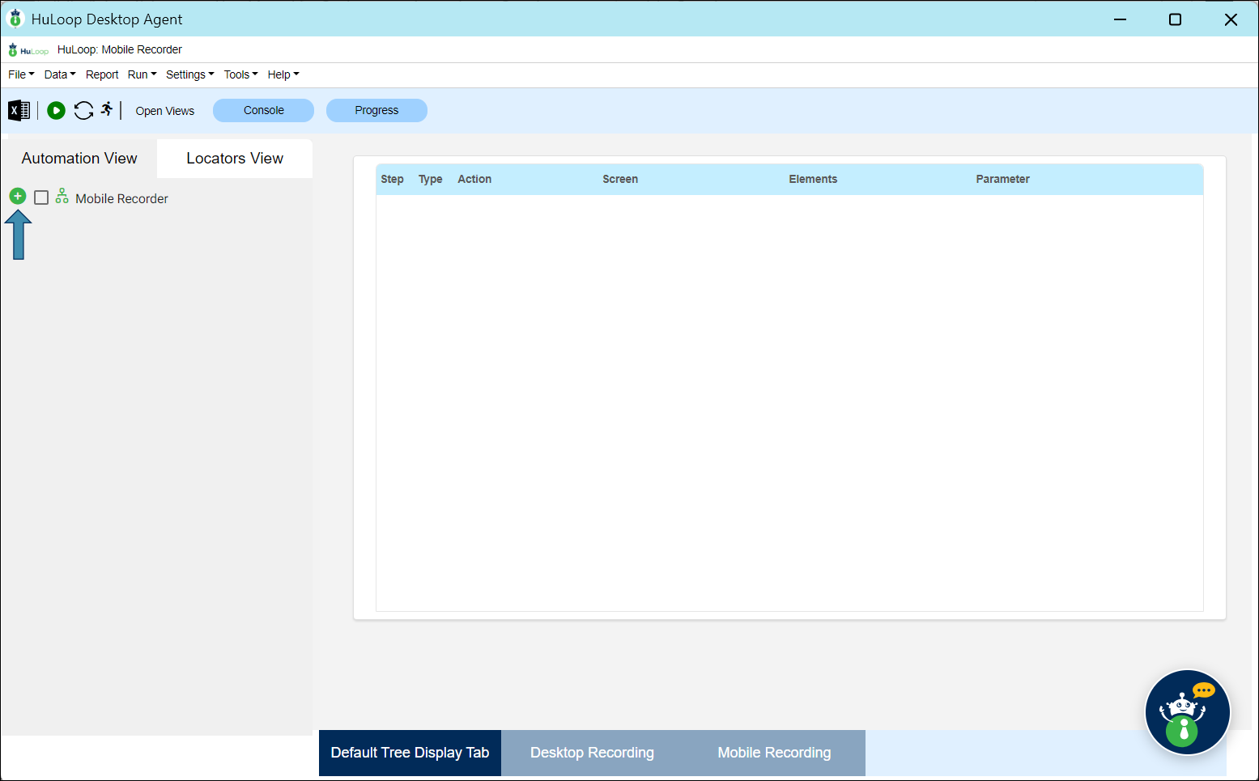1259x781 pixels.
Task: Open the File menu dropdown
Action: point(21,74)
